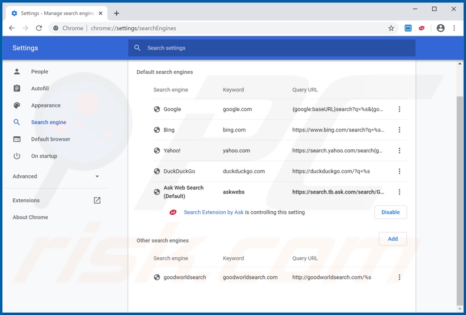
Task: Bookmark this page with the star icon
Action: (x=391, y=28)
